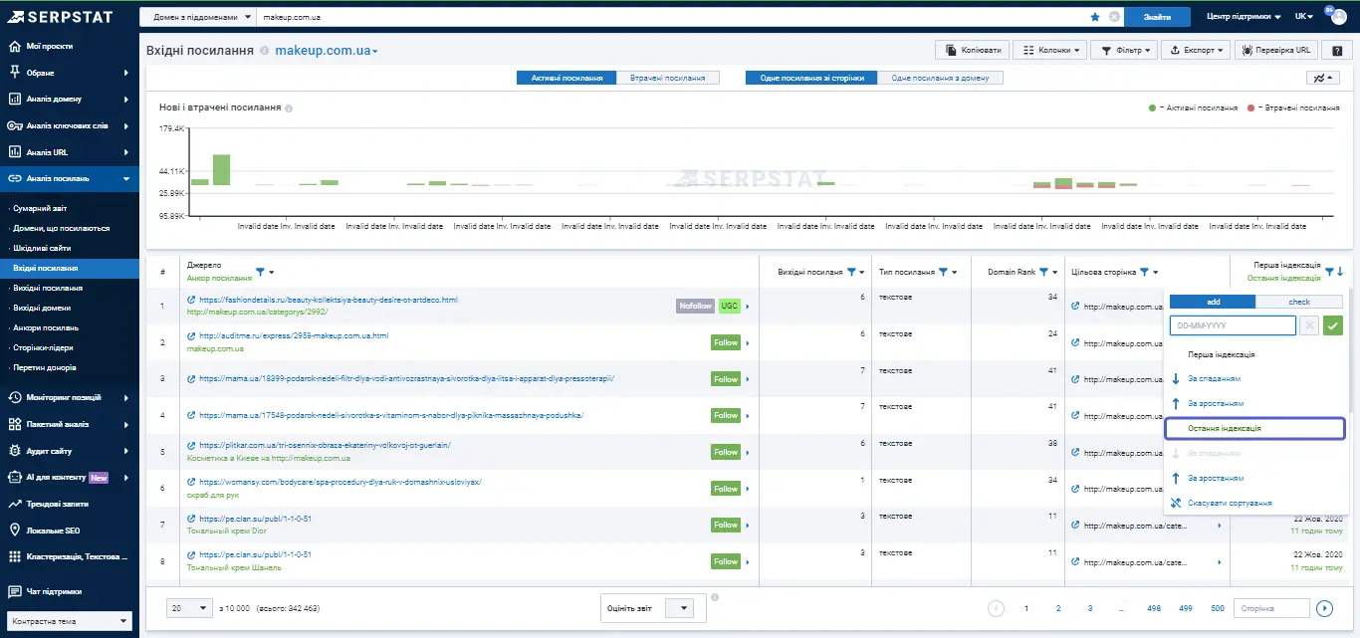The image size is (1360, 638).
Task: Open the Цільова сторінка column filter icon
Action: (1145, 272)
